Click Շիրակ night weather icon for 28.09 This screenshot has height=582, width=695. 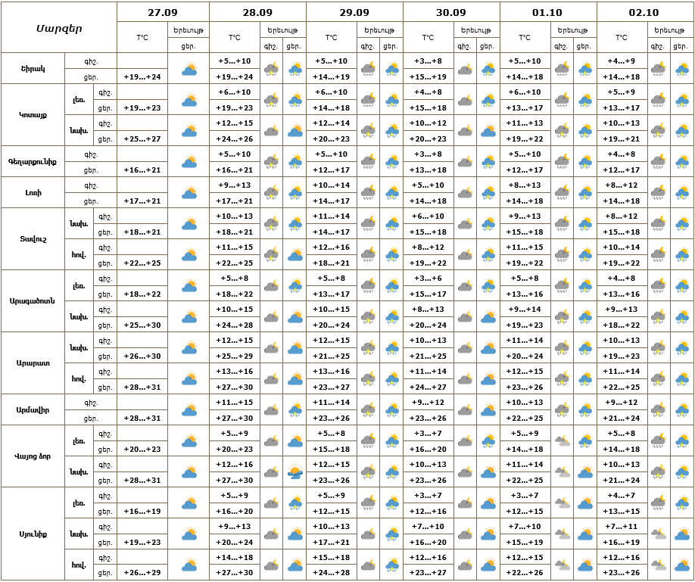pos(271,70)
